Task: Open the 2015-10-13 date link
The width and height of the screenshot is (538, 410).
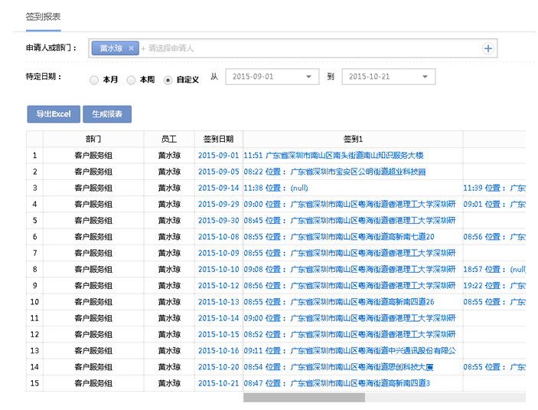Action: point(219,302)
